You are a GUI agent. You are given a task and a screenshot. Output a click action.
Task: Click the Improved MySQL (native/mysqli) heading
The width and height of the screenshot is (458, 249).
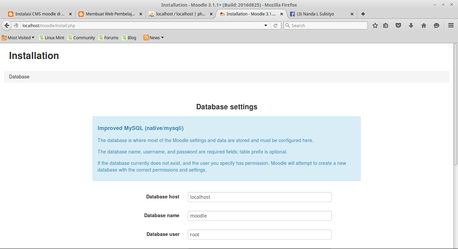tap(140, 128)
